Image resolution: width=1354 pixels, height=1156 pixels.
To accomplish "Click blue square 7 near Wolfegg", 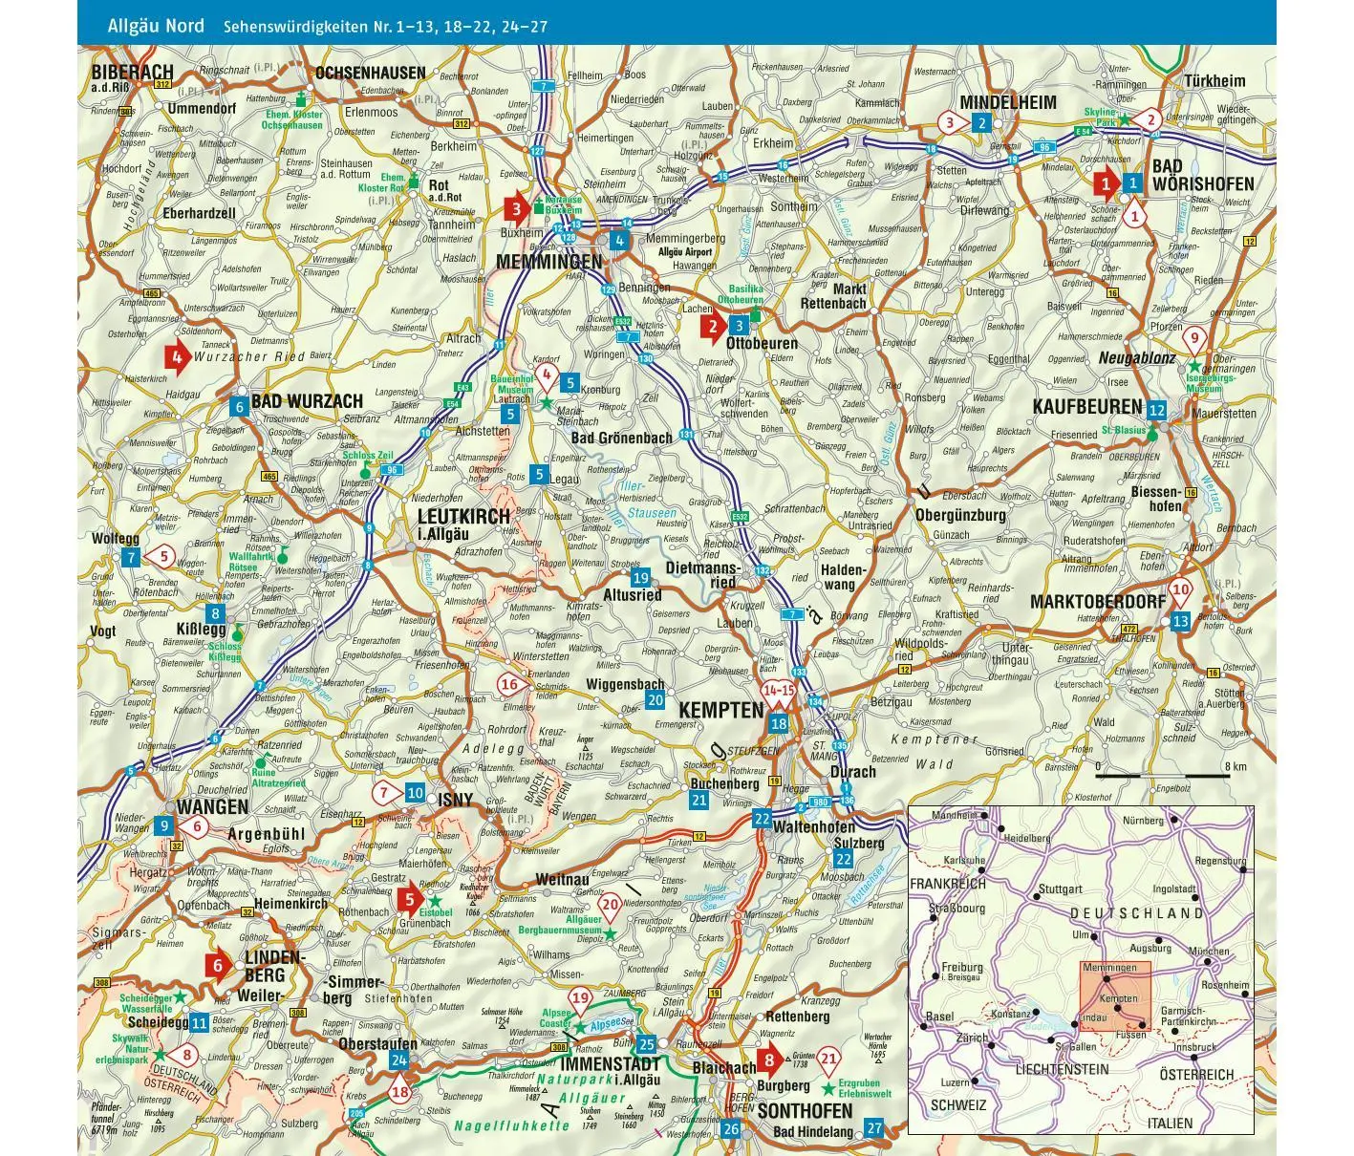I will (131, 557).
